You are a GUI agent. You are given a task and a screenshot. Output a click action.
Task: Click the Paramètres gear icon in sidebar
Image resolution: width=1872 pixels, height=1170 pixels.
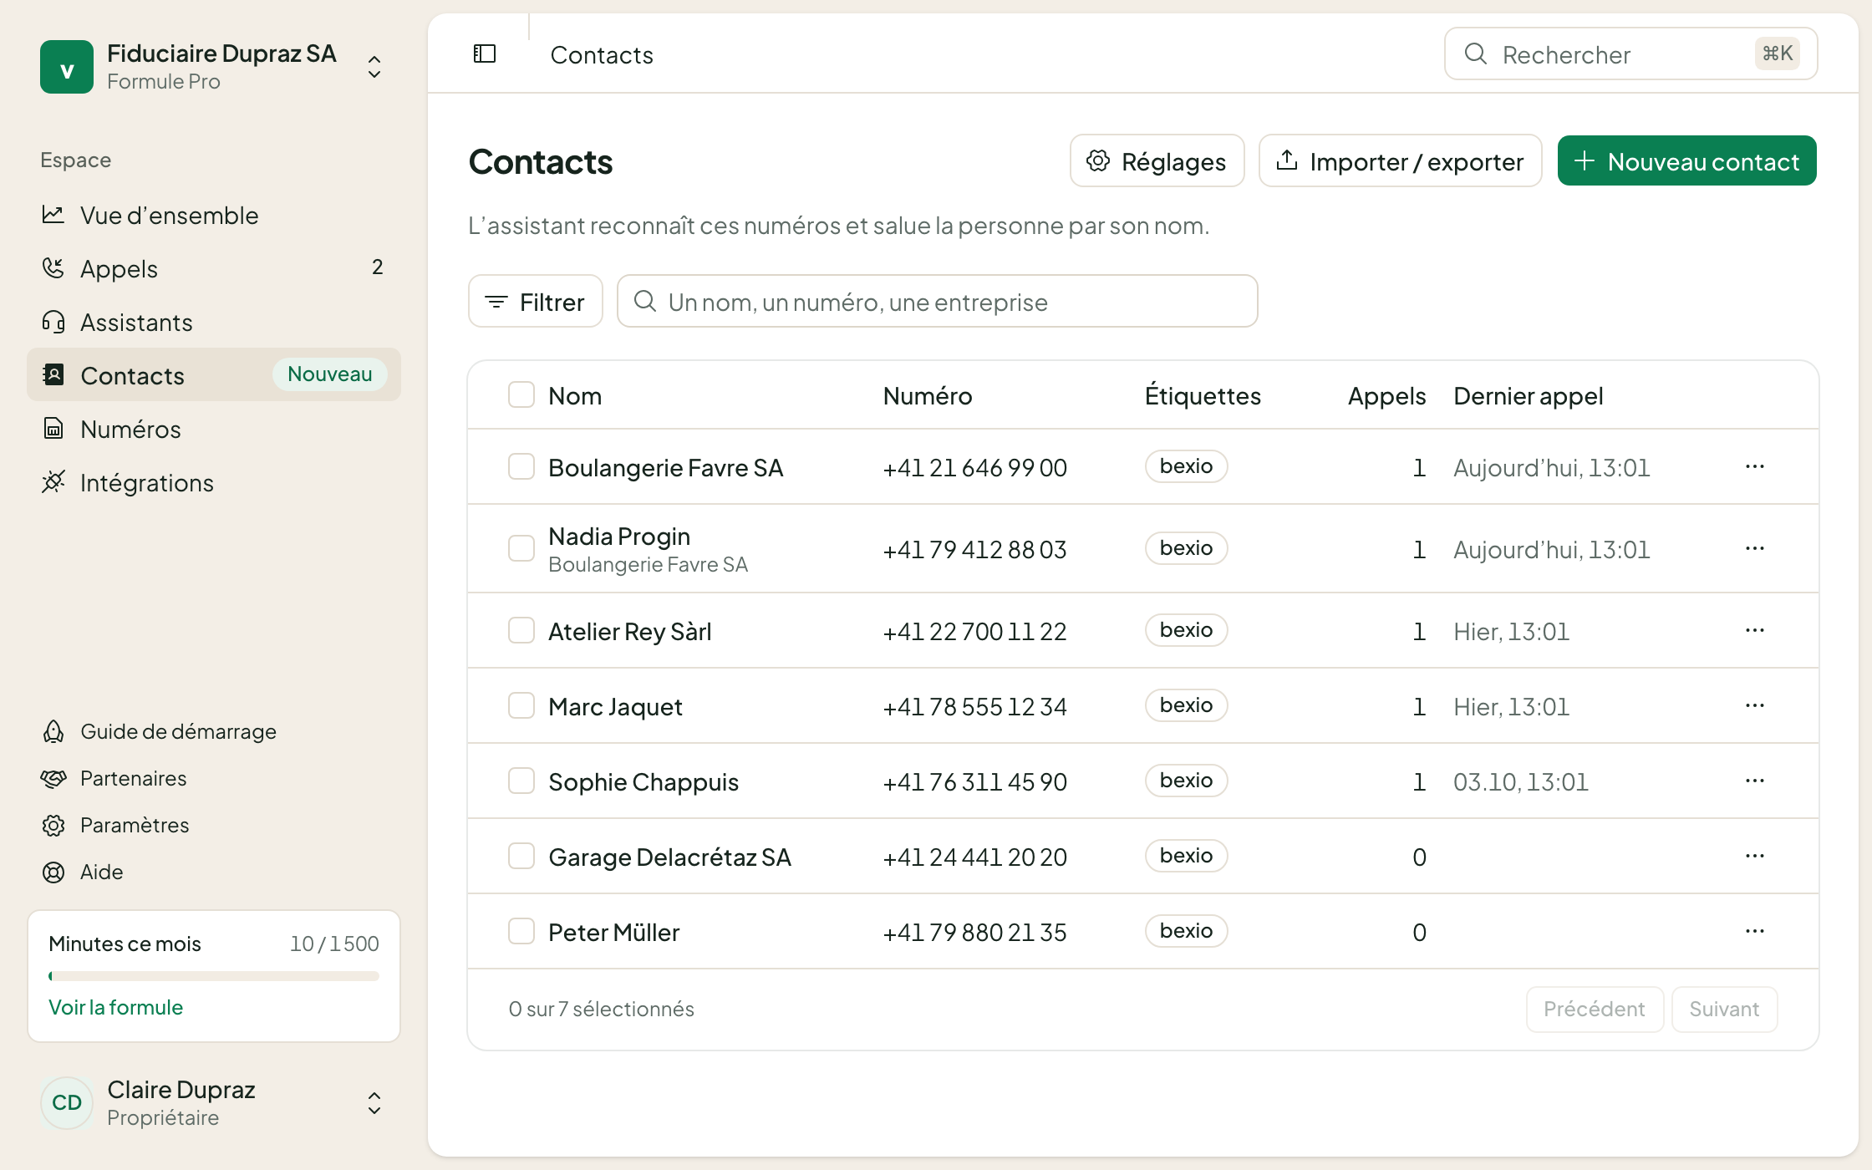click(53, 825)
